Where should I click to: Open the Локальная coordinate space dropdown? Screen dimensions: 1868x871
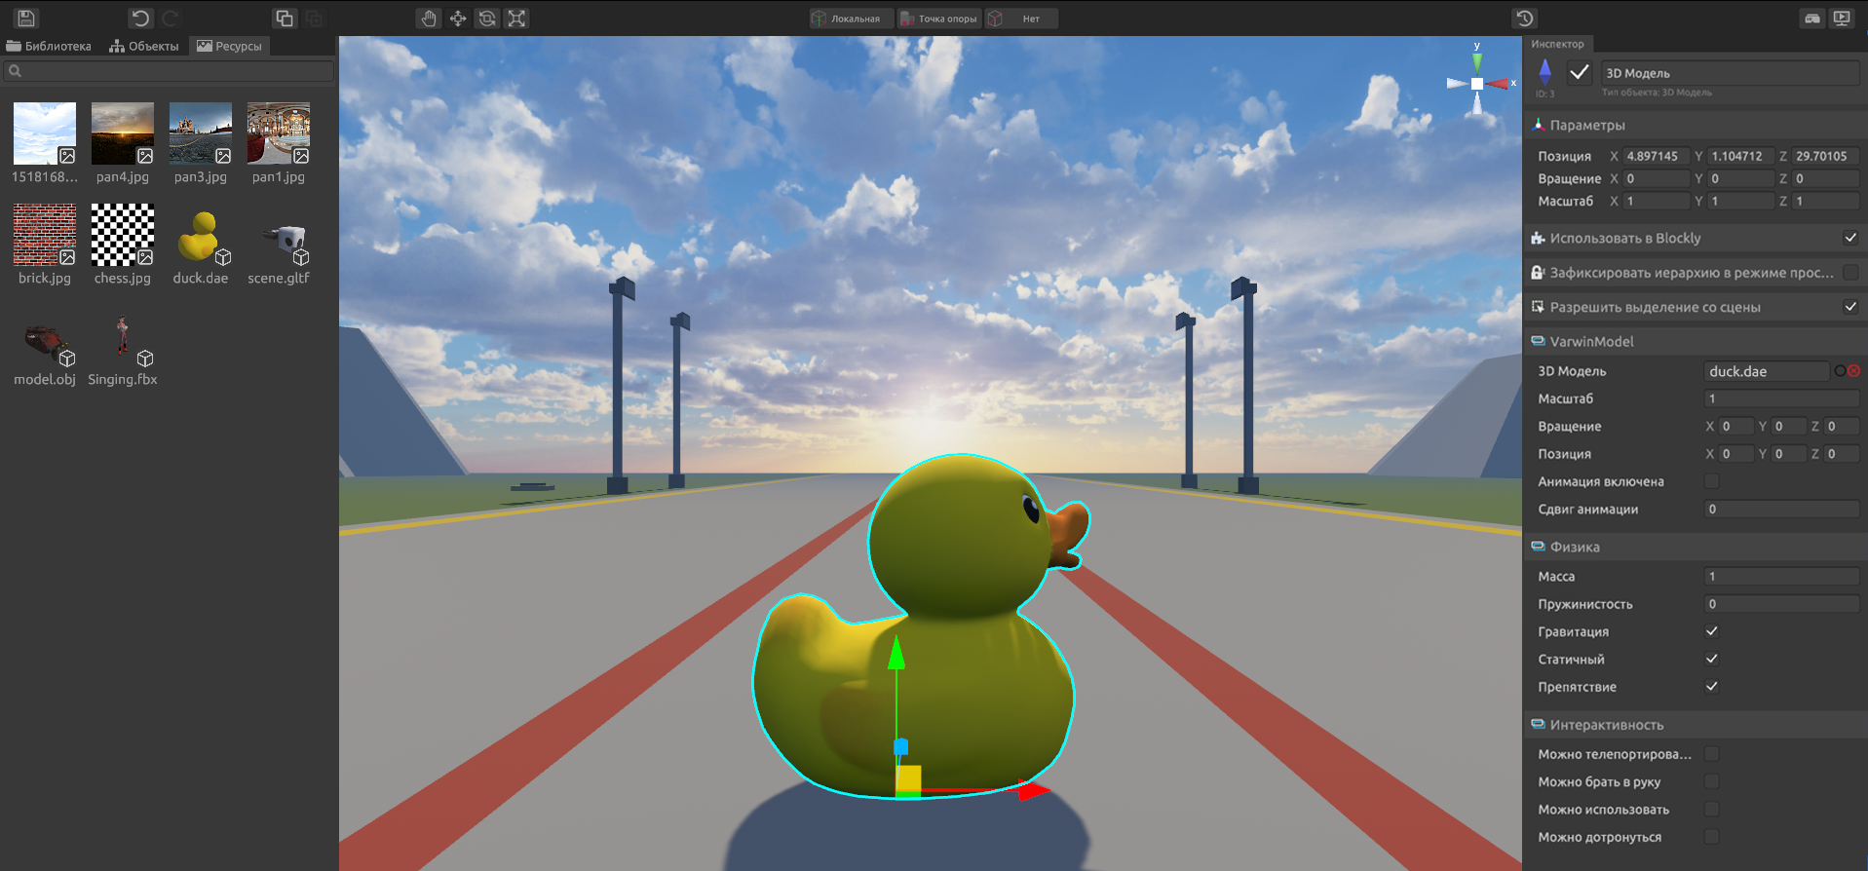847,19
